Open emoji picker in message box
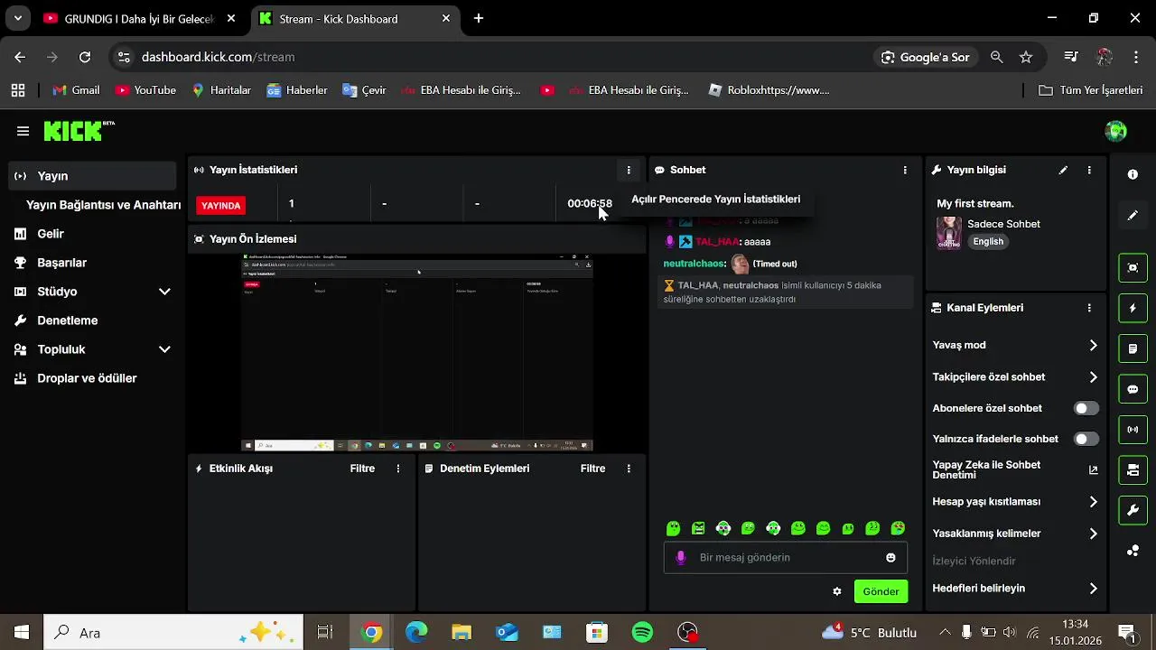Image resolution: width=1156 pixels, height=650 pixels. click(890, 558)
